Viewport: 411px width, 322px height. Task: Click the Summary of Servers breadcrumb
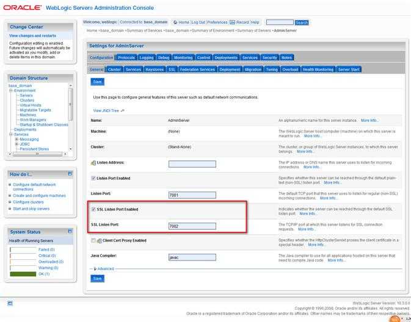(x=253, y=30)
